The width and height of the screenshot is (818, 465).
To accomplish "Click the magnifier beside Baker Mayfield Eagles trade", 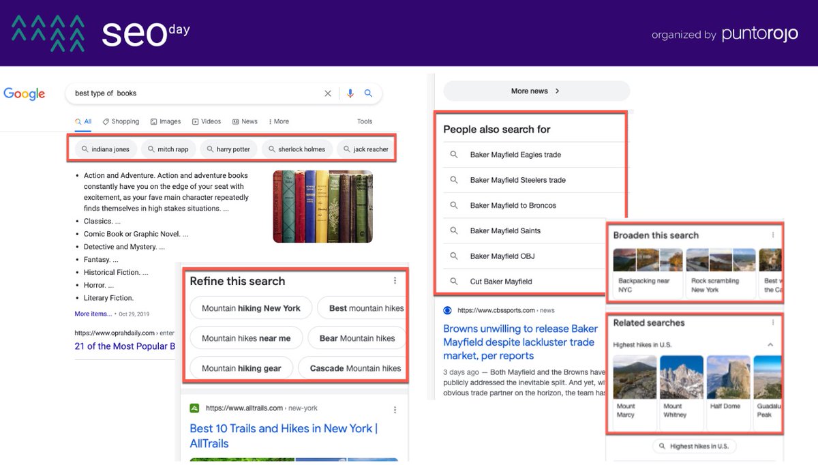I will (453, 155).
